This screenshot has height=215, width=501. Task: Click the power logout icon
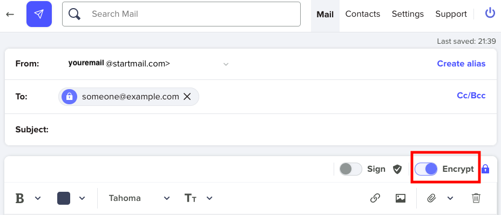coord(490,14)
